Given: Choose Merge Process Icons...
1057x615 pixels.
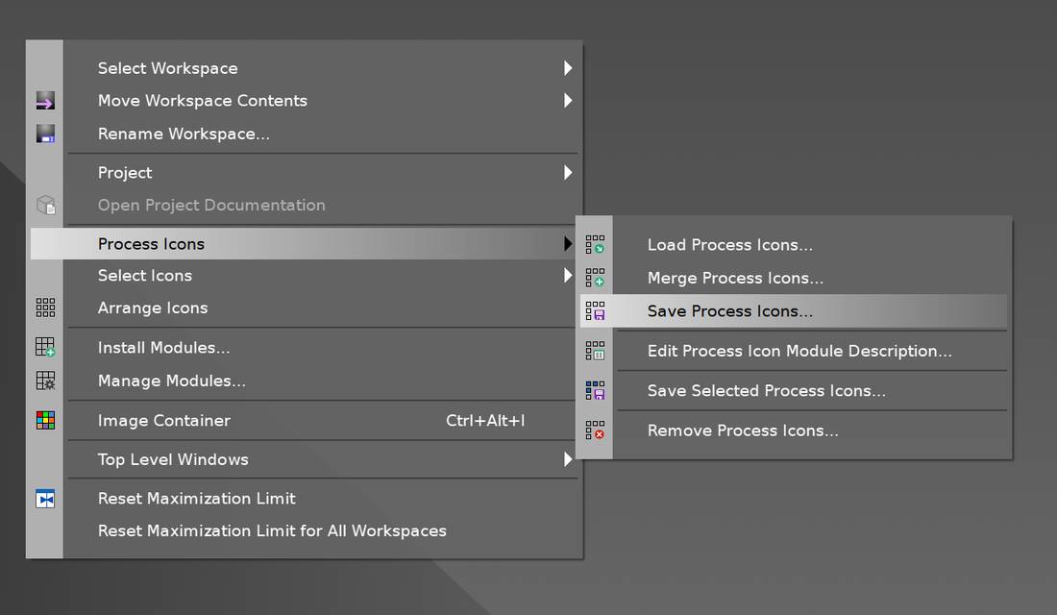Looking at the screenshot, I should pyautogui.click(x=794, y=277).
